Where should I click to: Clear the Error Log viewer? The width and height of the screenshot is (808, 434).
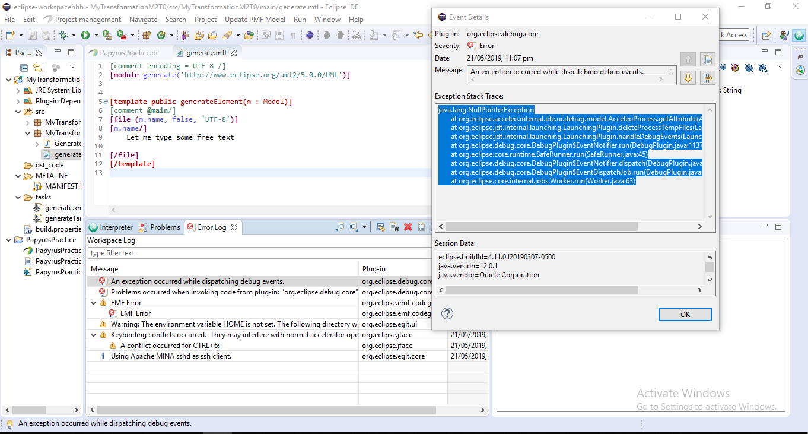pos(394,227)
